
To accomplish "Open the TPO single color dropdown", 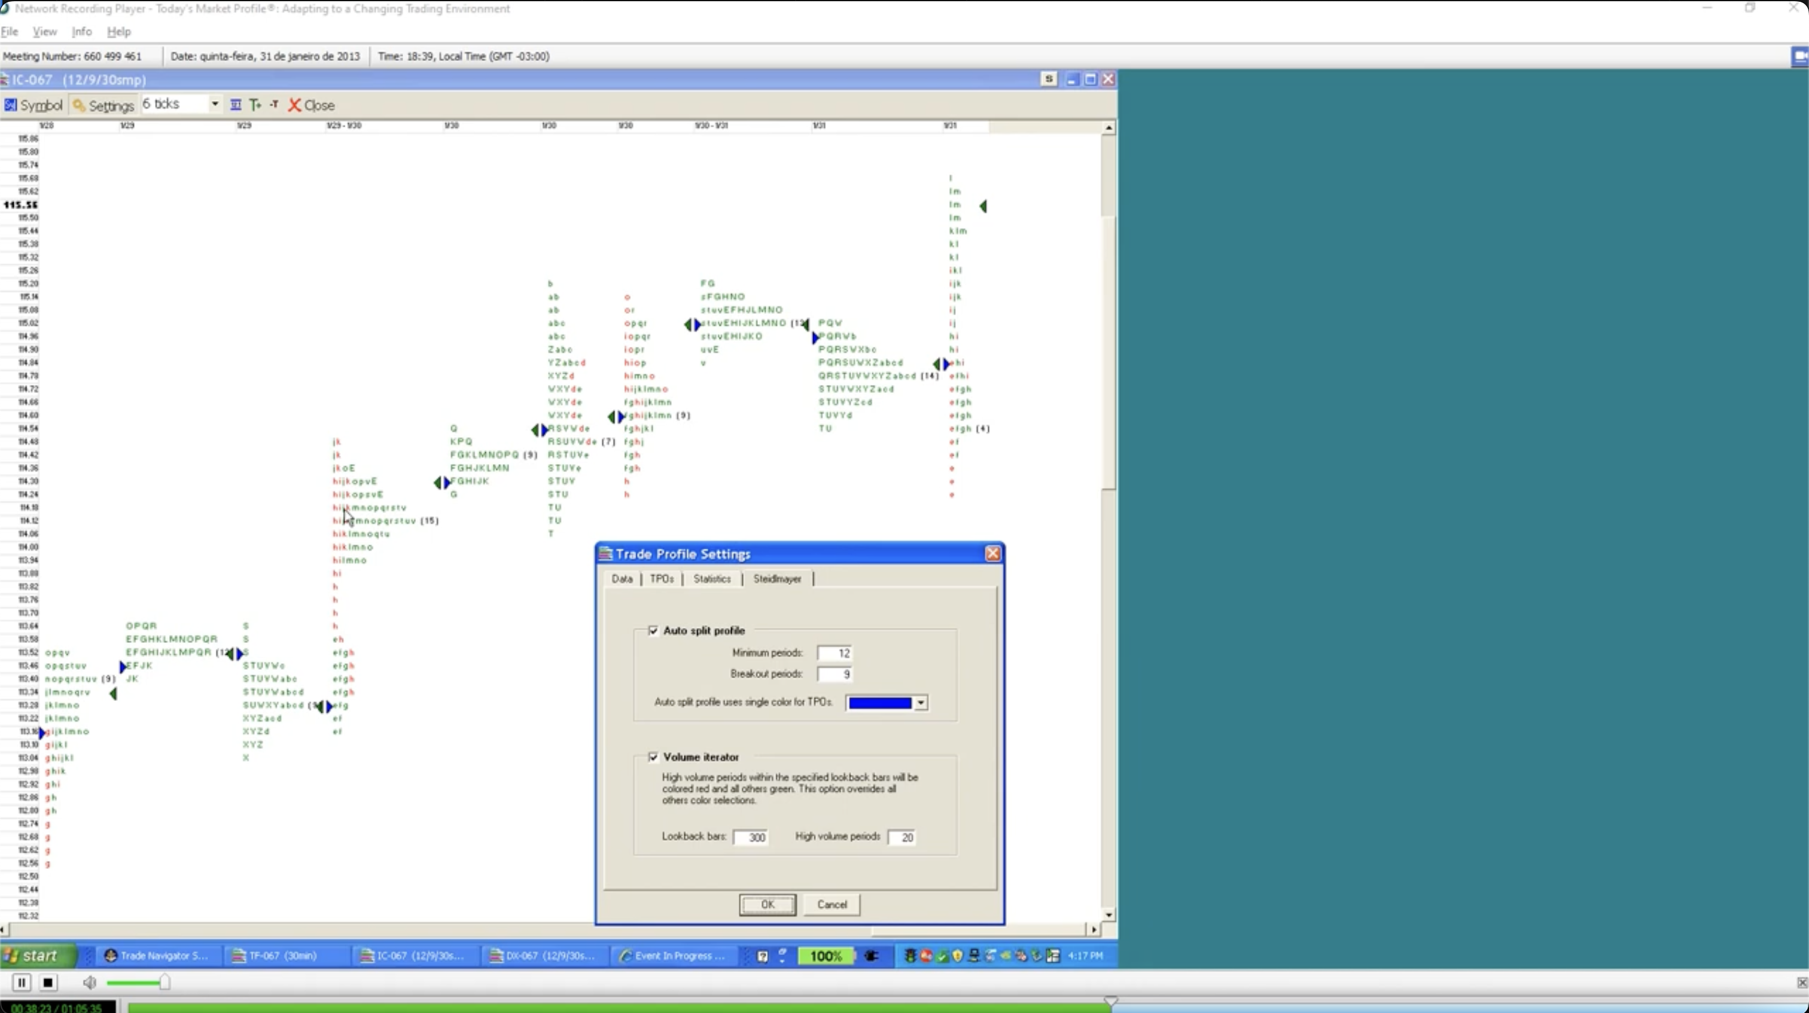I will [x=921, y=703].
